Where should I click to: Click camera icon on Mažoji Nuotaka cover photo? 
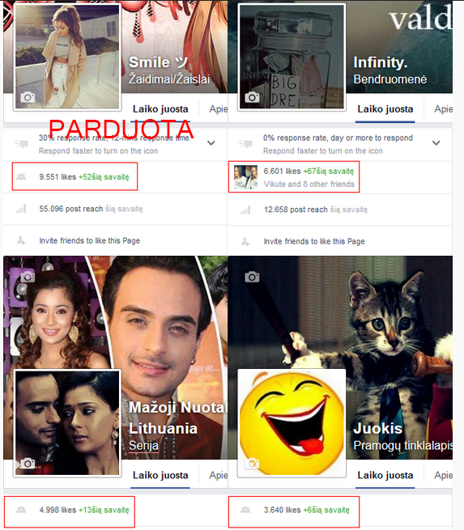[28, 277]
